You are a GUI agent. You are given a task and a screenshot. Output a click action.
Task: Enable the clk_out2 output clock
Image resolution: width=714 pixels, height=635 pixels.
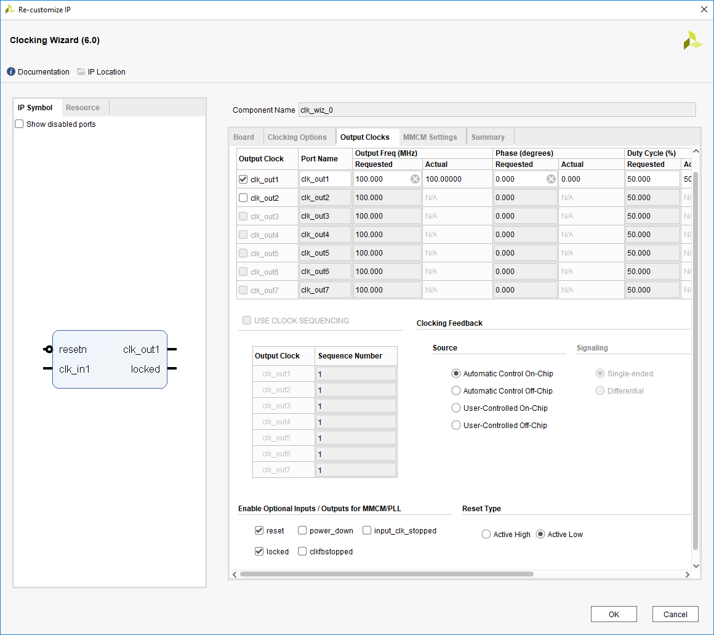pyautogui.click(x=243, y=198)
